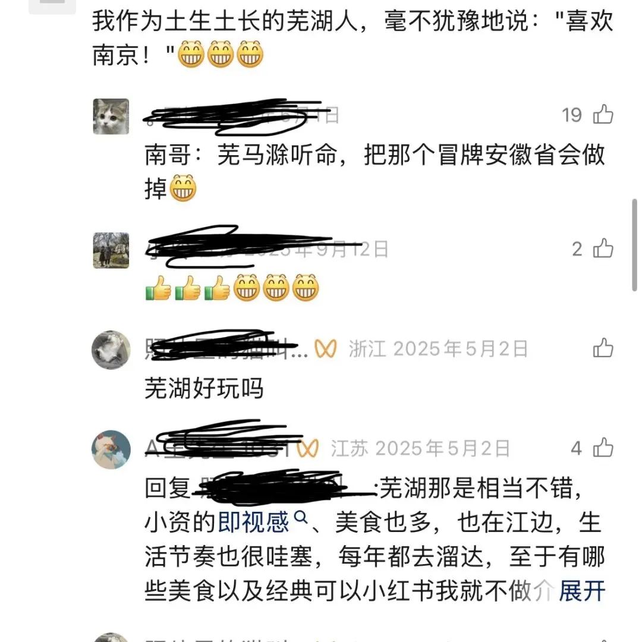The width and height of the screenshot is (642, 642).
Task: Select the comment text 芜湖好玩吗
Action: (204, 388)
